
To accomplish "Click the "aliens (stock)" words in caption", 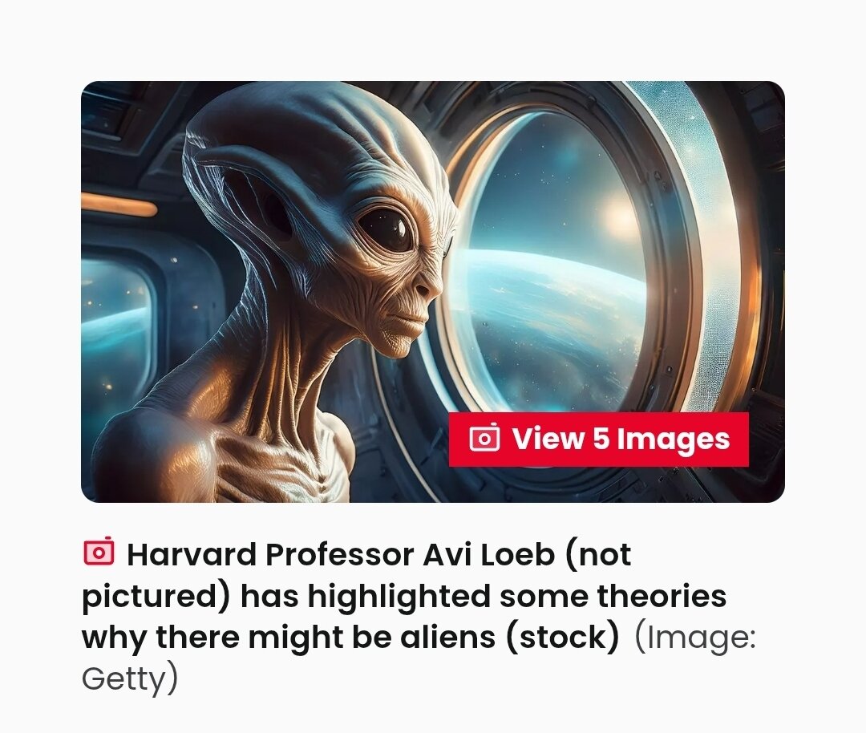I will pos(509,637).
